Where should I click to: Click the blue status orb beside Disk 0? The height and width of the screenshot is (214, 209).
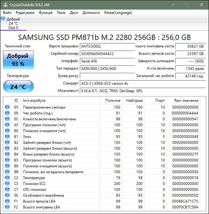click(x=3, y=18)
